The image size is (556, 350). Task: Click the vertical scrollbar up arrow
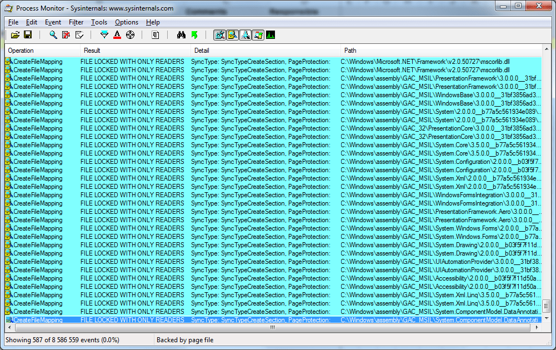pos(547,49)
